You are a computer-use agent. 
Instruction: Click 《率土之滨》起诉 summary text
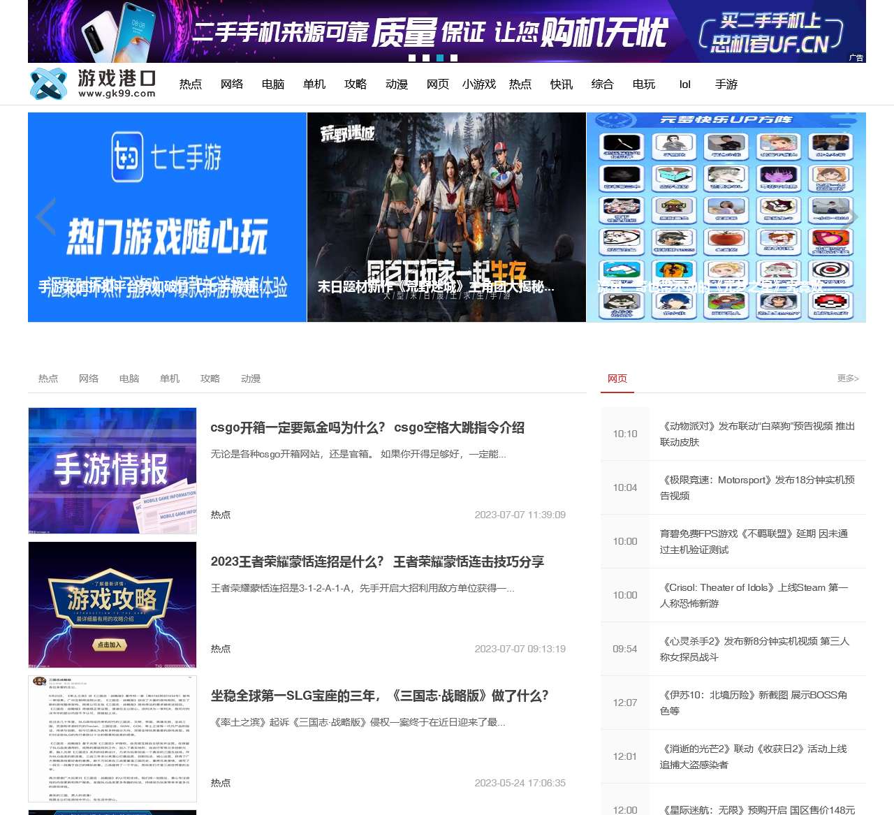pos(358,722)
